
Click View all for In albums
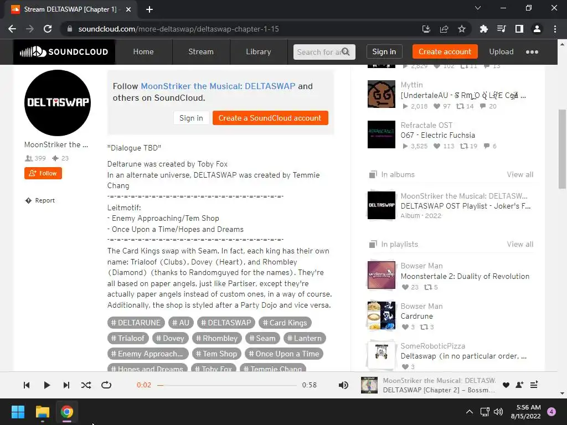[x=519, y=174]
